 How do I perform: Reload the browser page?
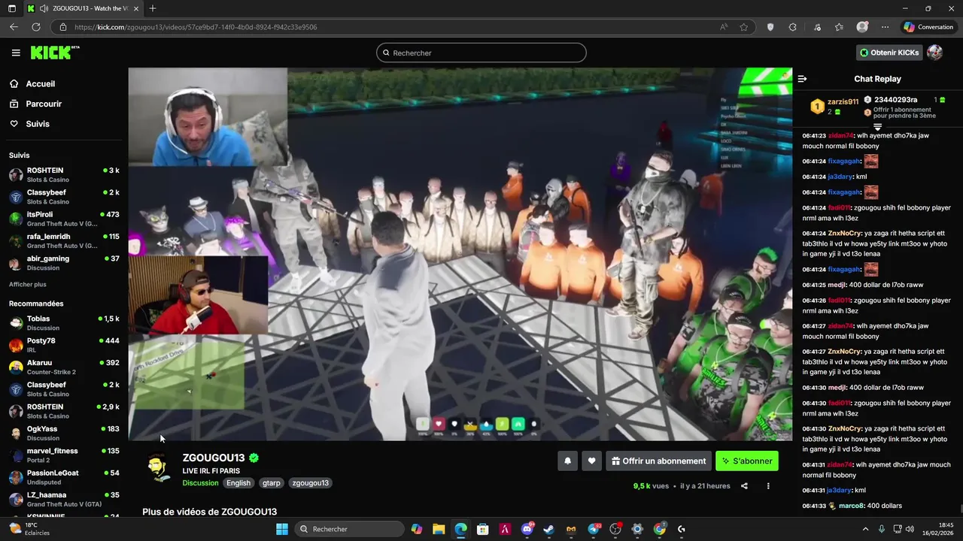coord(35,27)
